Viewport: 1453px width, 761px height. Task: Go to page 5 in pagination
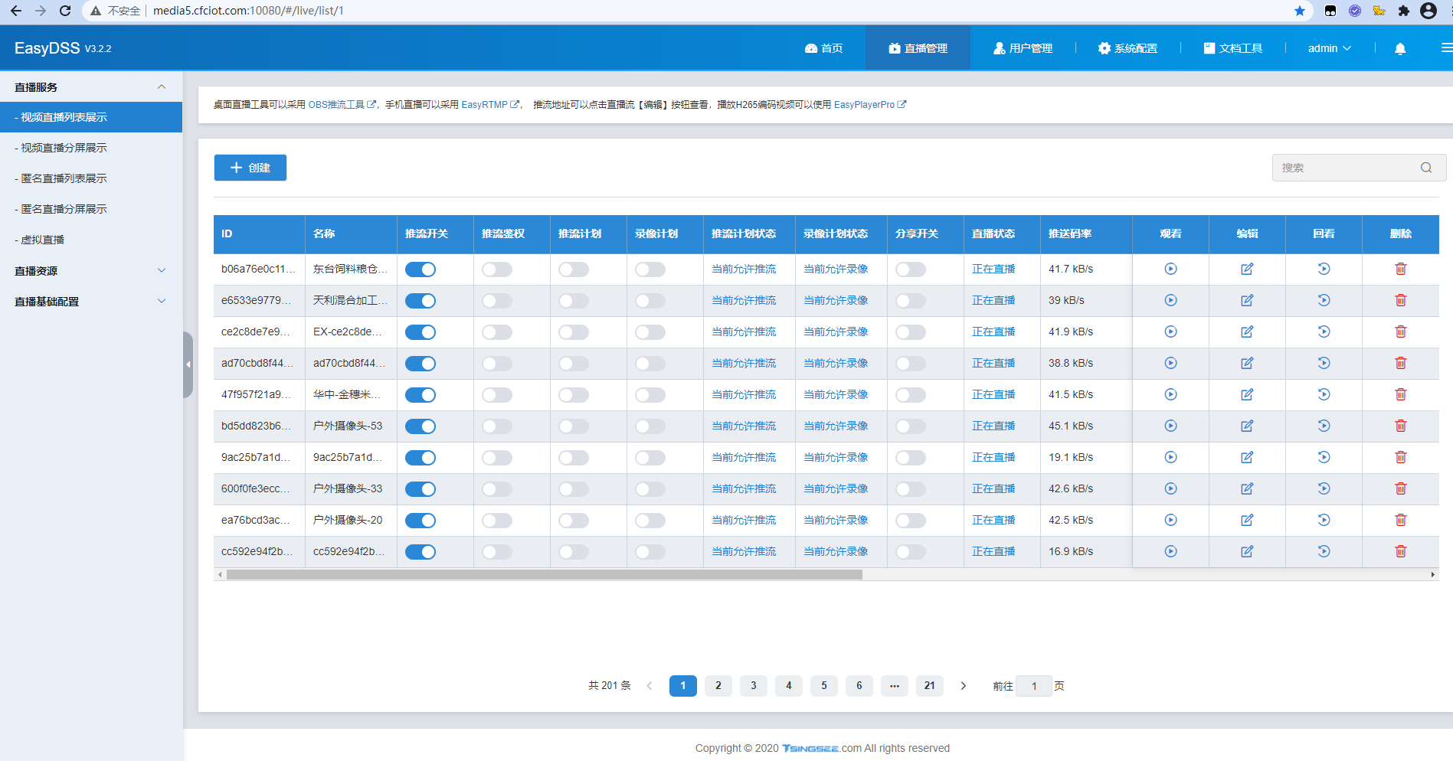click(x=824, y=686)
